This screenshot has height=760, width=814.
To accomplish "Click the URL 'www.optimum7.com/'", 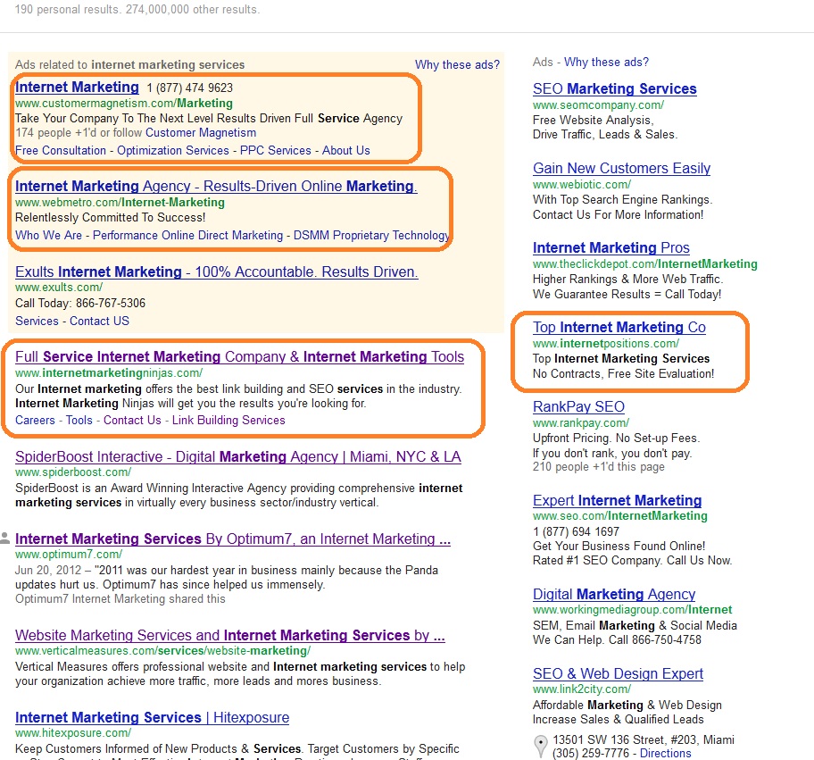I will 69,555.
